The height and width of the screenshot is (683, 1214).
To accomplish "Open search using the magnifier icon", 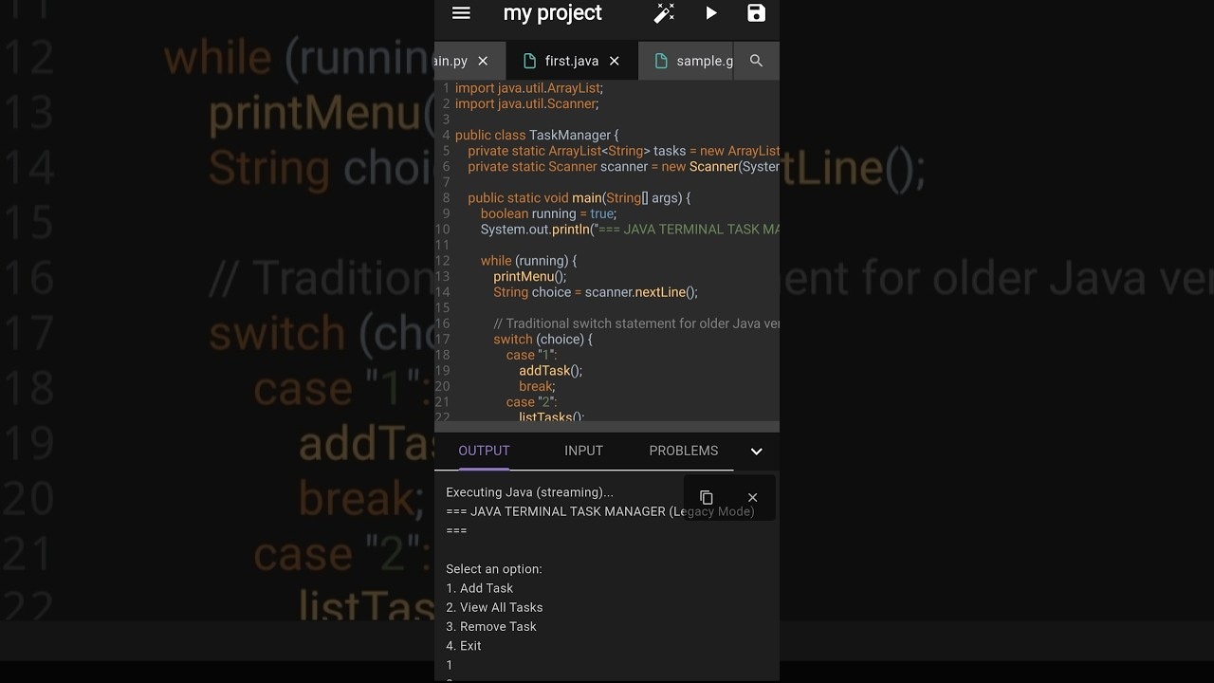I will pos(756,60).
